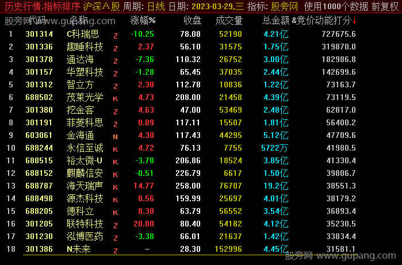This screenshot has width=402, height=265.
Task: Click score value 727675.6
Action: coord(339,34)
